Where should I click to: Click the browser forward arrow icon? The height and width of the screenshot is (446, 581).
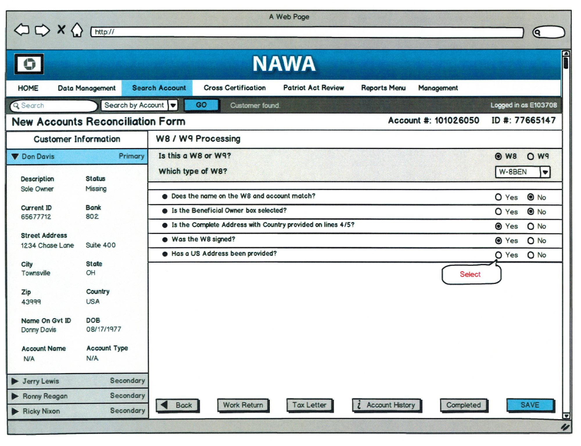[42, 30]
